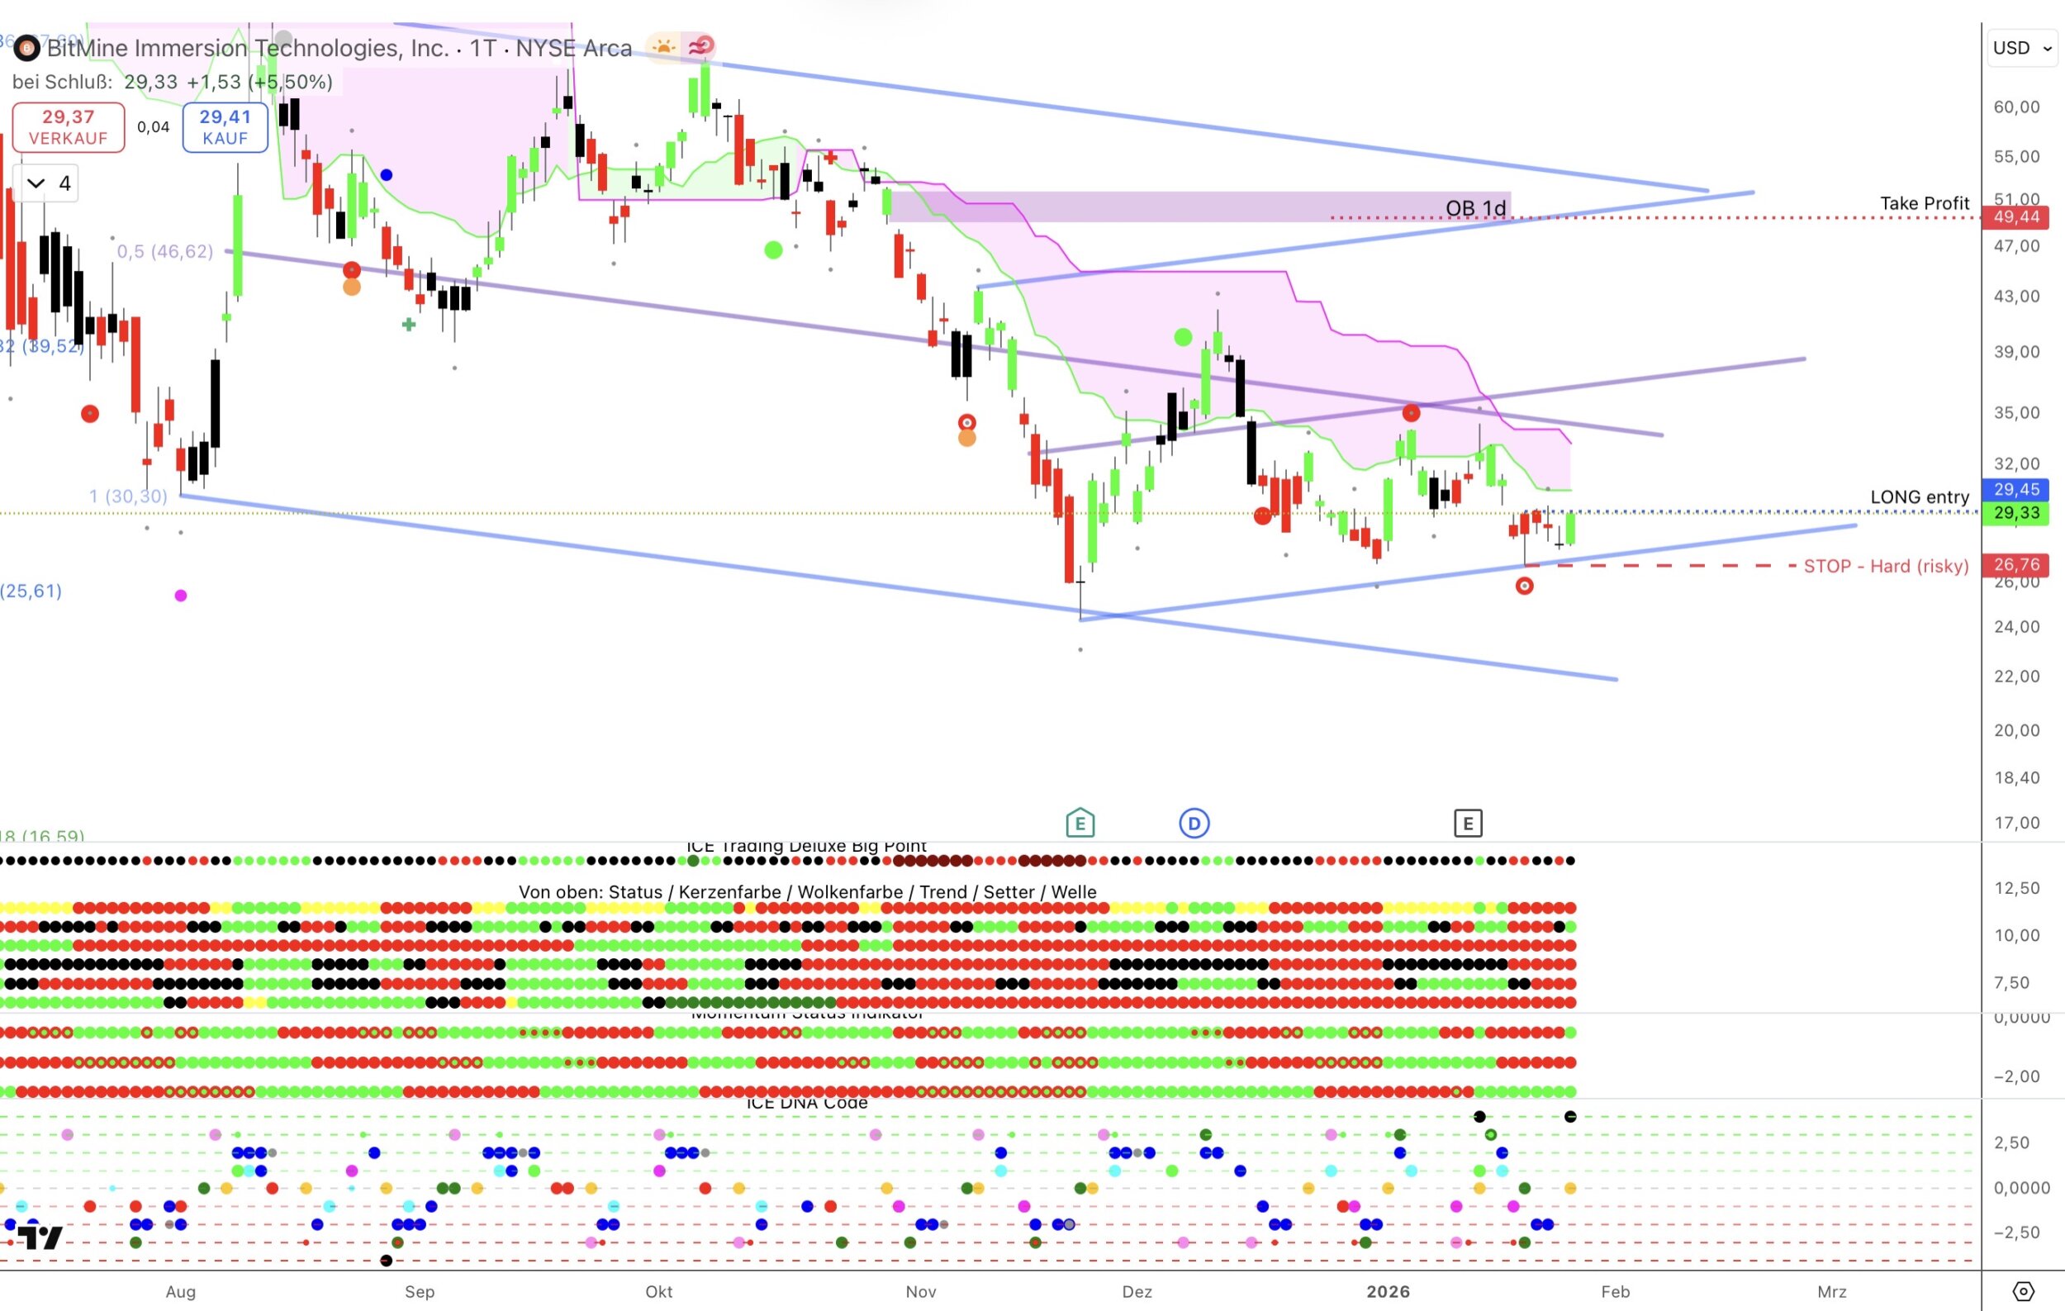Click the red STOP 26,76 price label
This screenshot has width=2065, height=1311.
coord(2015,565)
